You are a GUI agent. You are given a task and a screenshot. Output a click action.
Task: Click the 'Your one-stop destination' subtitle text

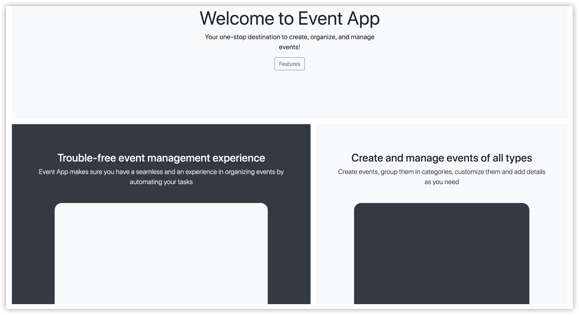[289, 42]
